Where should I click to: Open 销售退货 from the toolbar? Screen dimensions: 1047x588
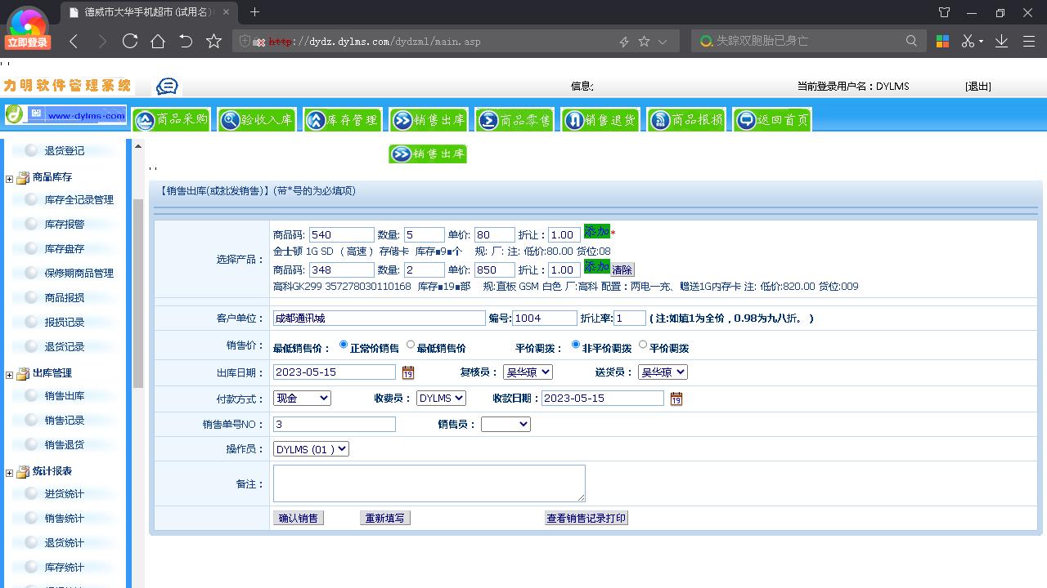[600, 119]
